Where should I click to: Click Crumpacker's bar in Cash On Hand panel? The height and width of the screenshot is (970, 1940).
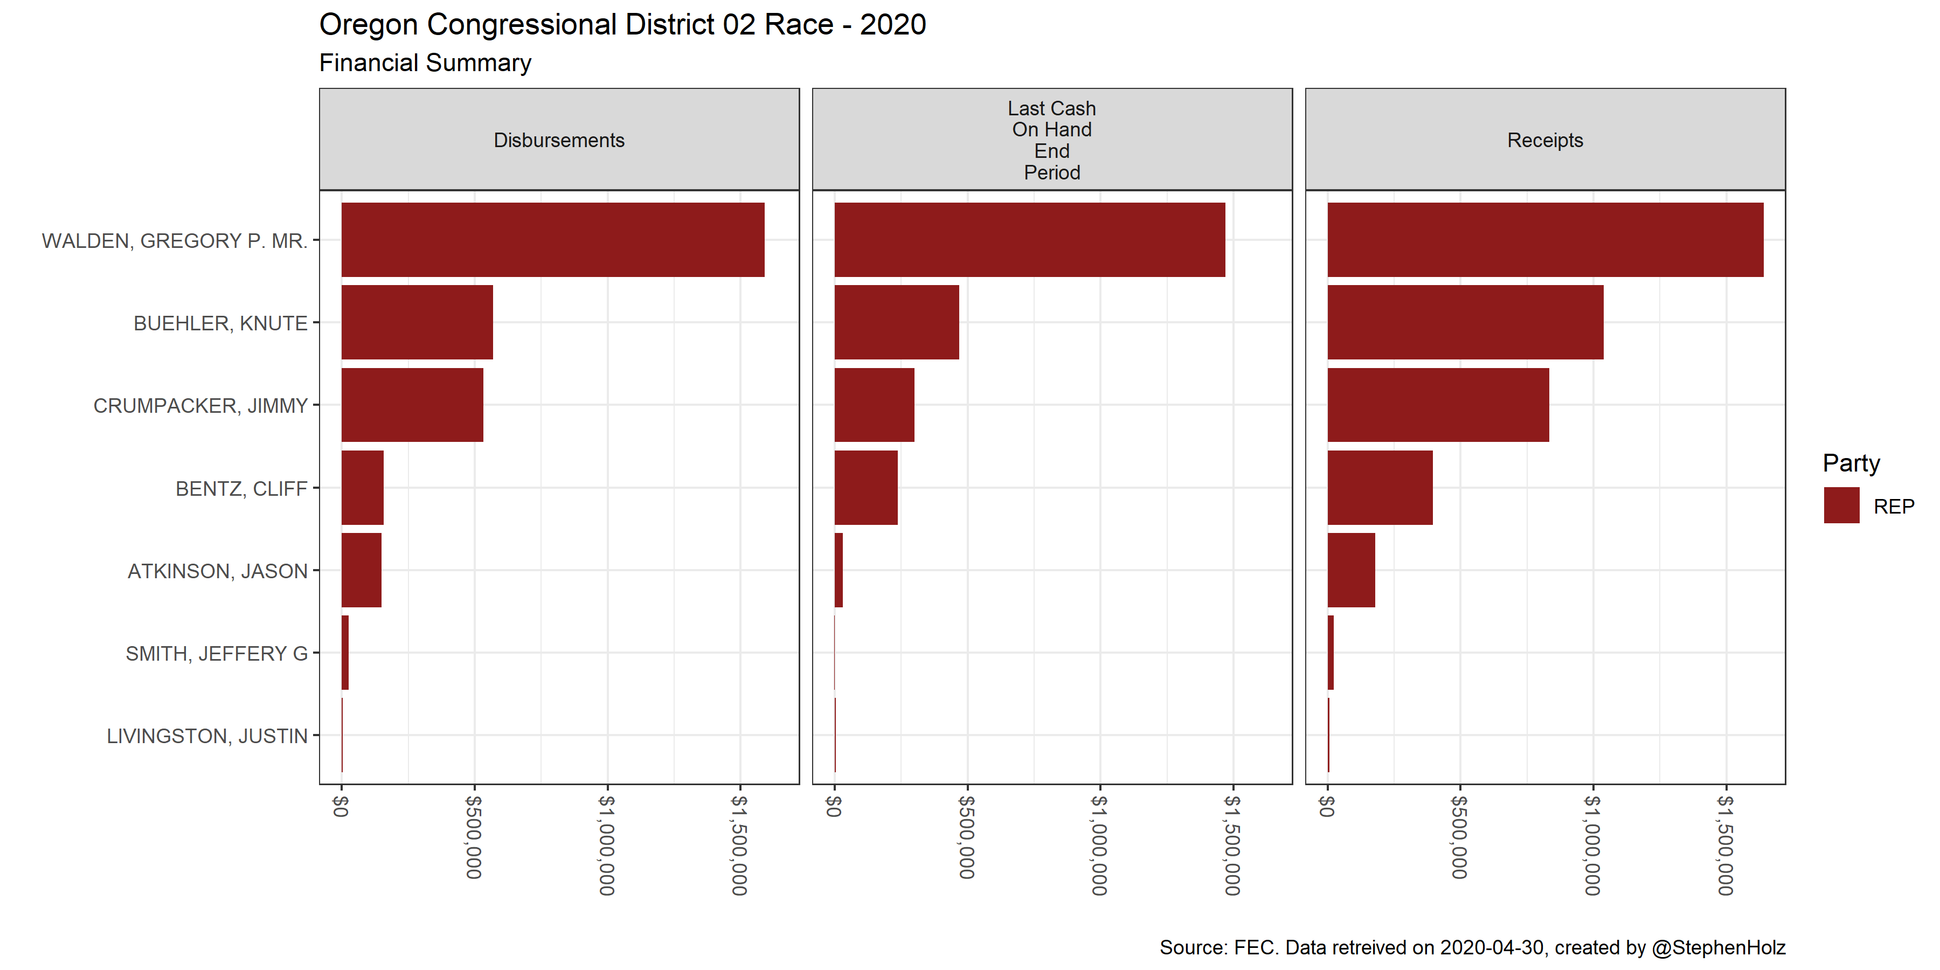[874, 405]
